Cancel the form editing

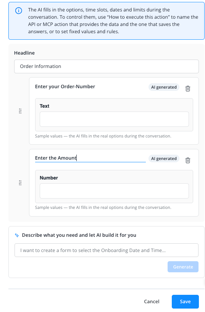152,302
